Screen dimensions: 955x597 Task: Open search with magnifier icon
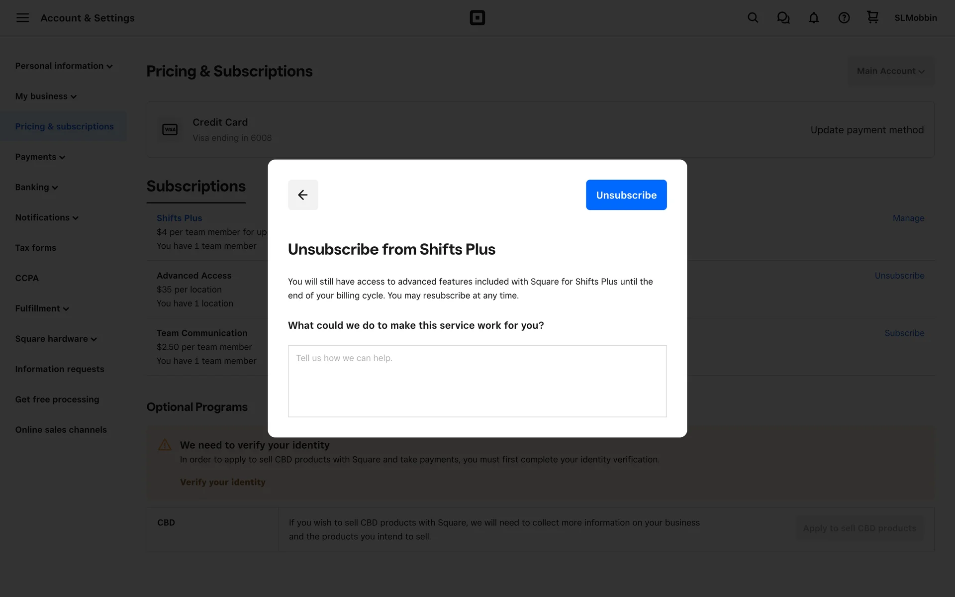pos(753,18)
